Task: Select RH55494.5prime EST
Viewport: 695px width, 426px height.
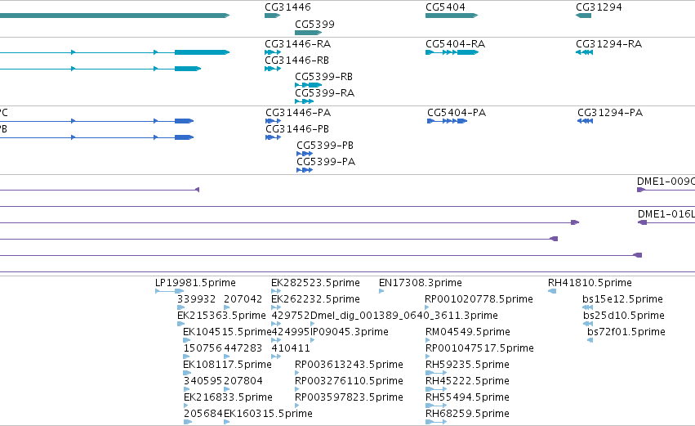Action: coord(467,398)
